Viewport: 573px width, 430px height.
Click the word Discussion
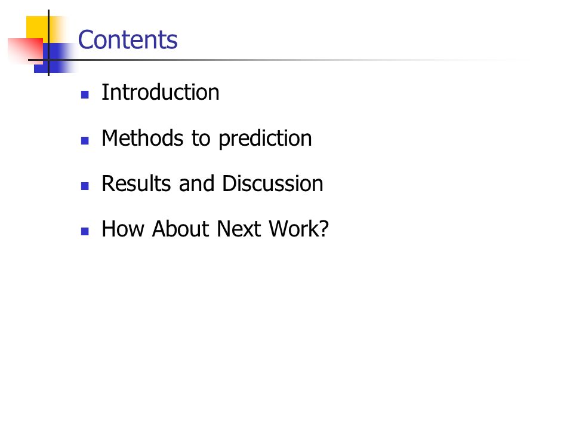point(273,183)
